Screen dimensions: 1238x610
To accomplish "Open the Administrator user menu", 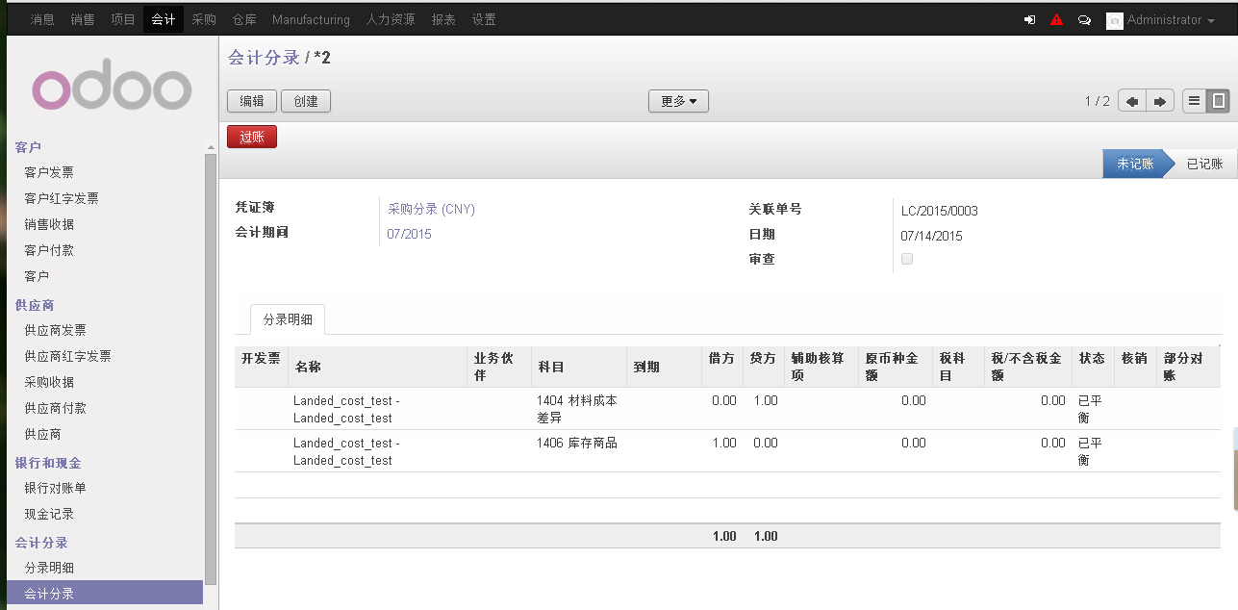I will point(1163,20).
